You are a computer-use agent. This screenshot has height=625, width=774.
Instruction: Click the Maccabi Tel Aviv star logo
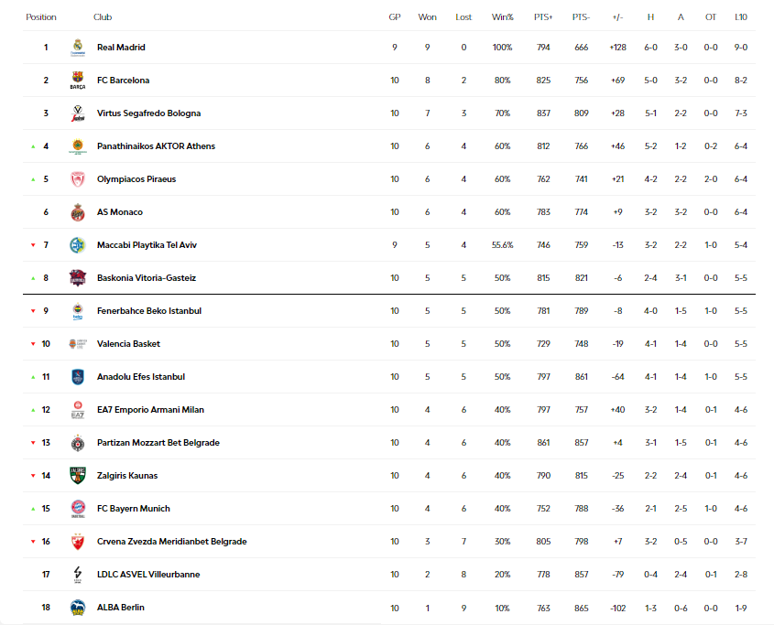click(78, 245)
